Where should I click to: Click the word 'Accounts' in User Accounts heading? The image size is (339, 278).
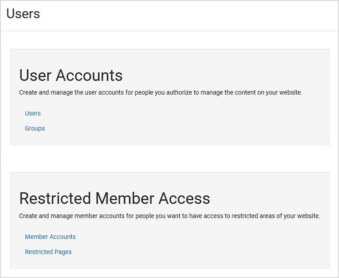[x=89, y=75]
